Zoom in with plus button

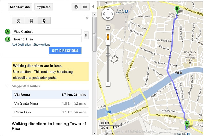108,43
